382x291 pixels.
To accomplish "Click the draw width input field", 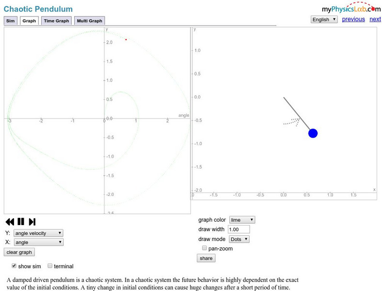I will 239,229.
